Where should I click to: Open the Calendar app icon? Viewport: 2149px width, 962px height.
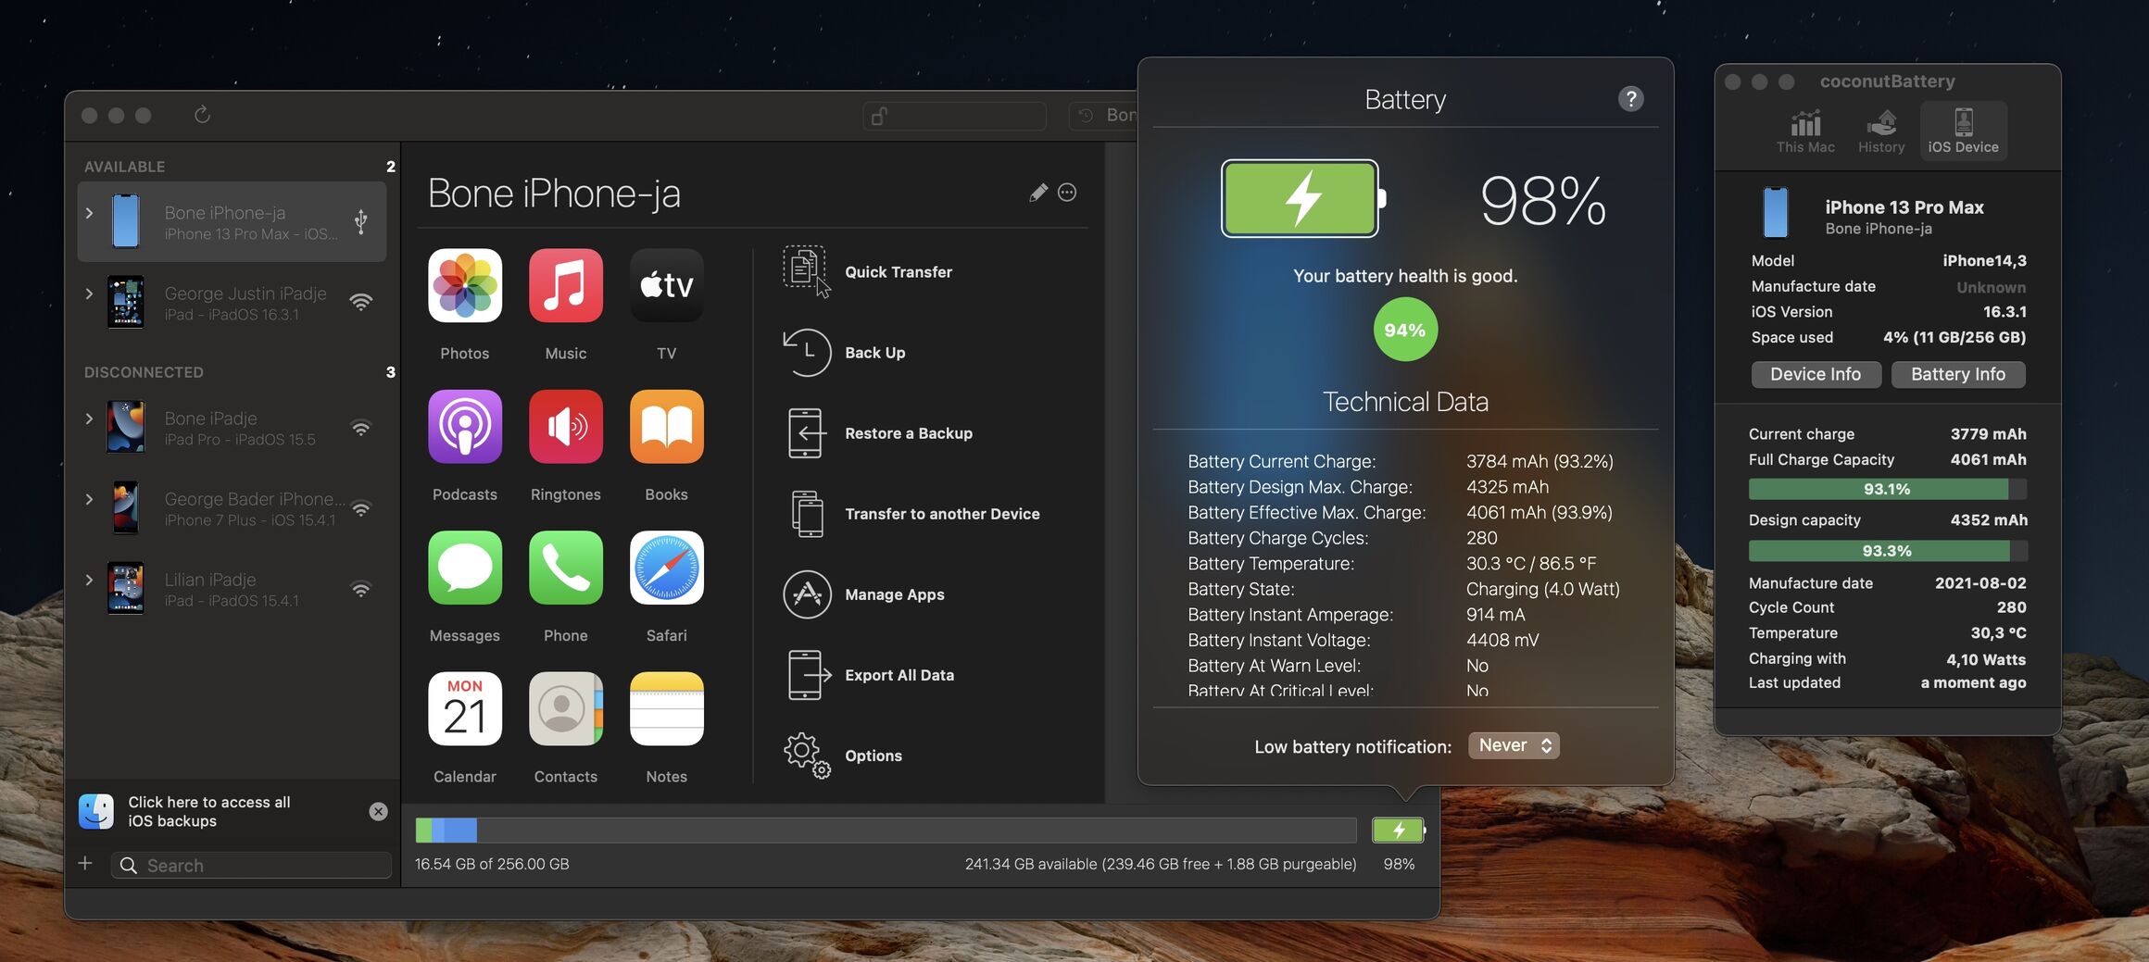[x=465, y=709]
